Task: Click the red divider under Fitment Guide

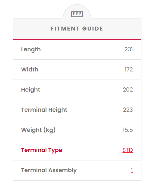Action: (77, 39)
